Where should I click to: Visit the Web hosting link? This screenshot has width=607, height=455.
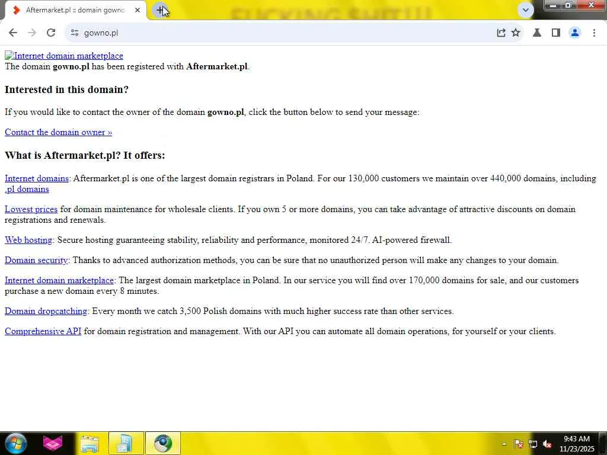click(x=28, y=240)
